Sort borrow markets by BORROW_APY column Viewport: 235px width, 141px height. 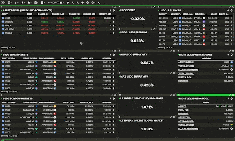(x=86, y=102)
